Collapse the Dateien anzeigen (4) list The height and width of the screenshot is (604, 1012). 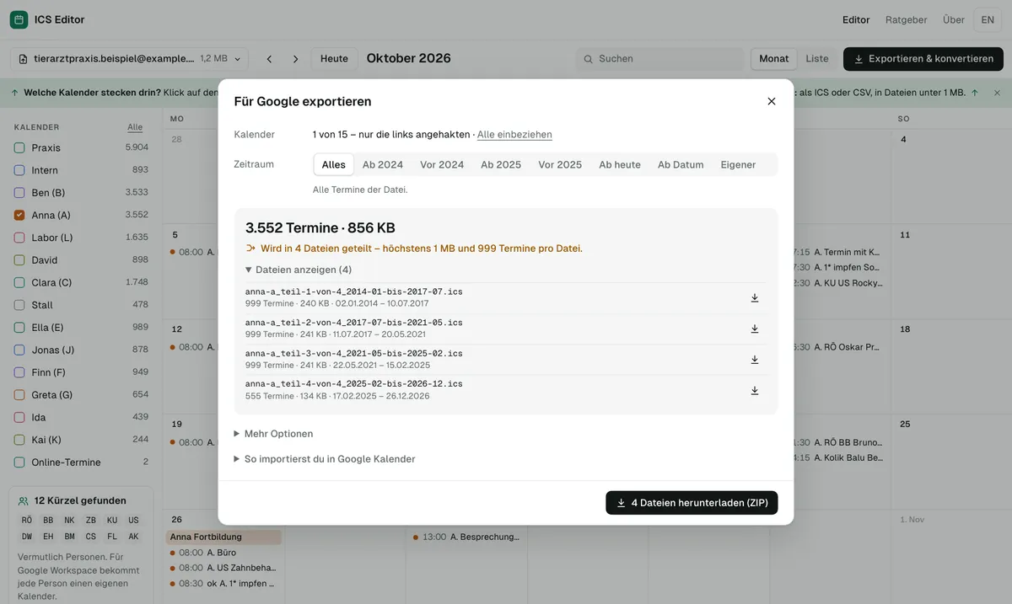click(x=299, y=270)
